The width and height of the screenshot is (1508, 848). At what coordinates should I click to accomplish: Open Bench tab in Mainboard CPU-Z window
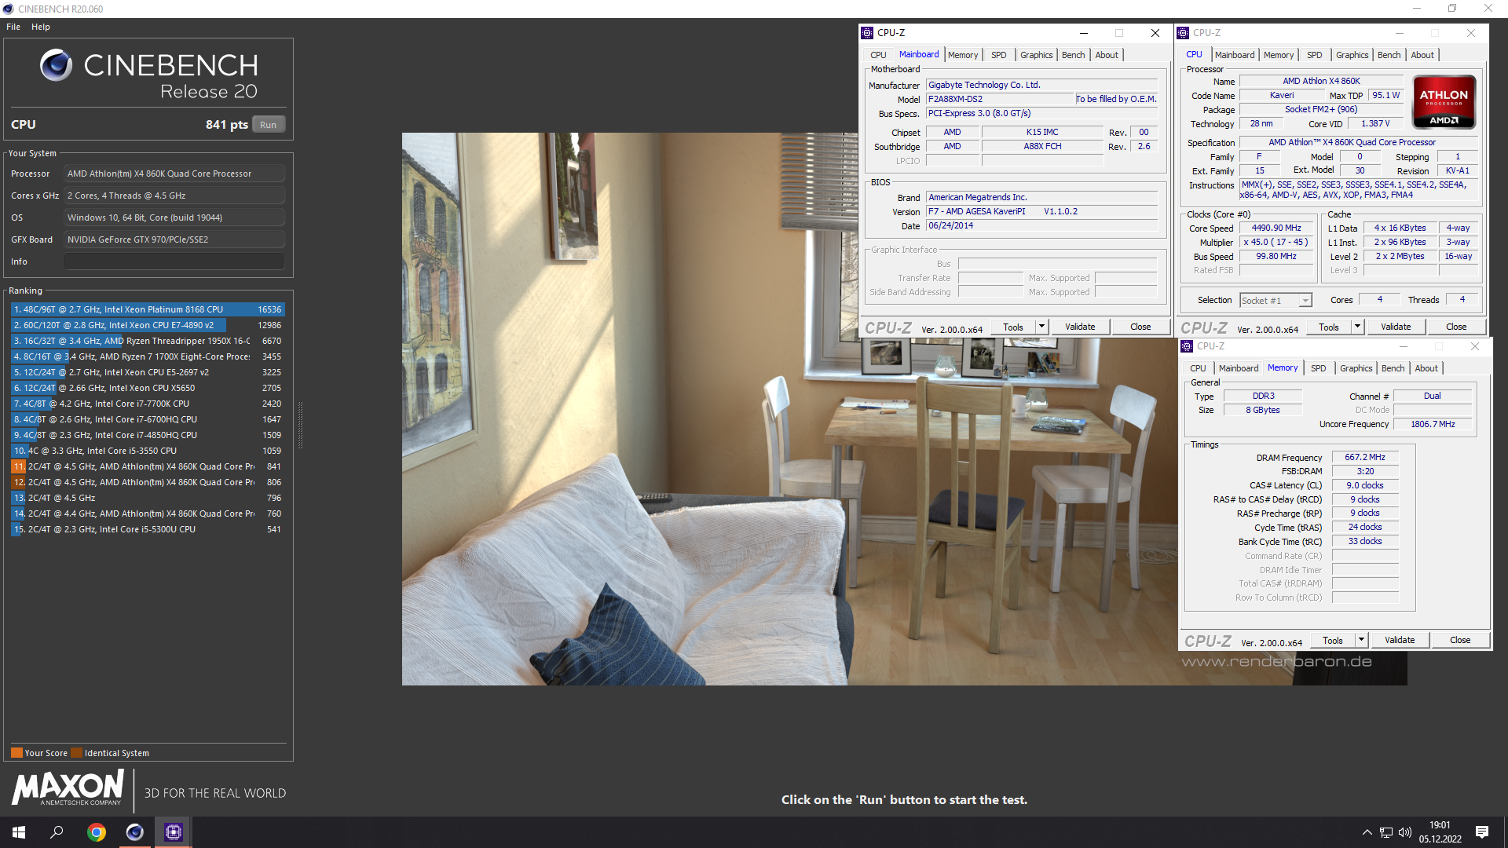click(x=1073, y=55)
